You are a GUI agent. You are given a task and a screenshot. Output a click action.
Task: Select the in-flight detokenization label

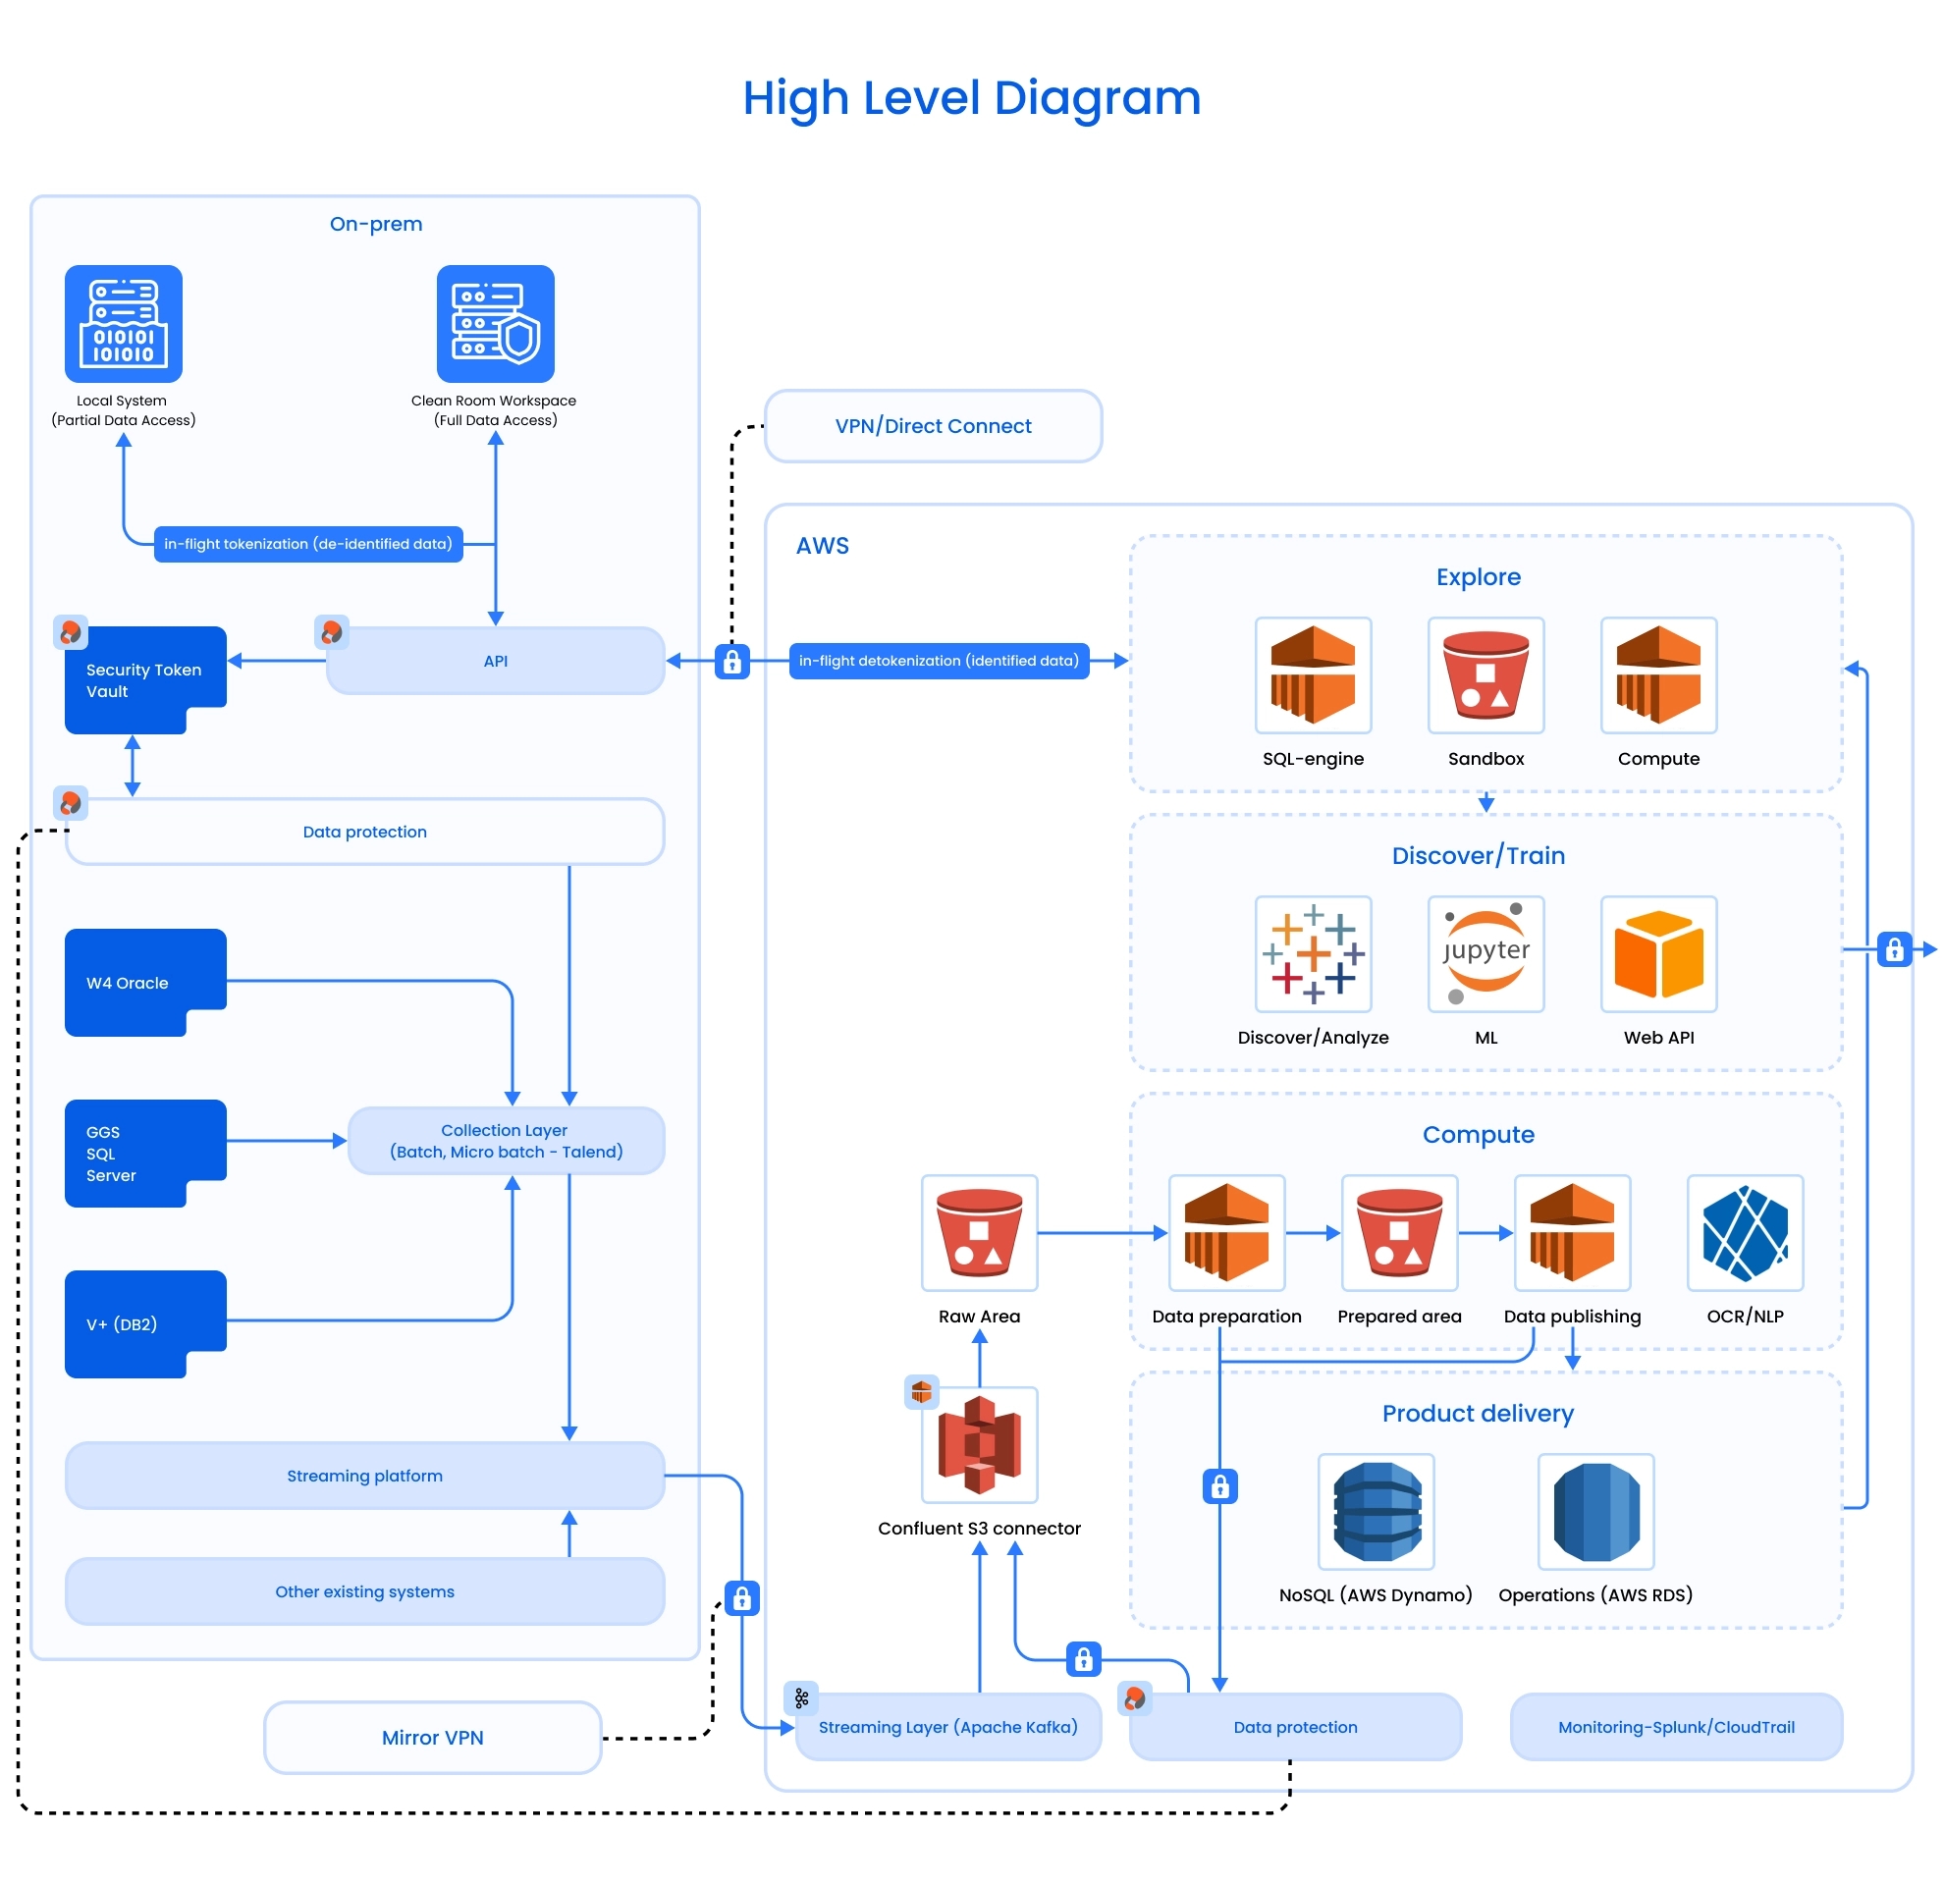(x=939, y=661)
